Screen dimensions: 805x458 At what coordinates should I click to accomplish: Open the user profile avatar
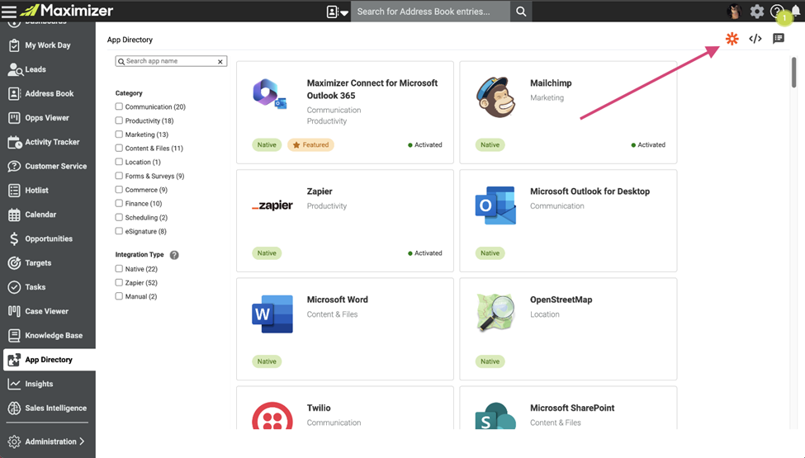pyautogui.click(x=734, y=12)
